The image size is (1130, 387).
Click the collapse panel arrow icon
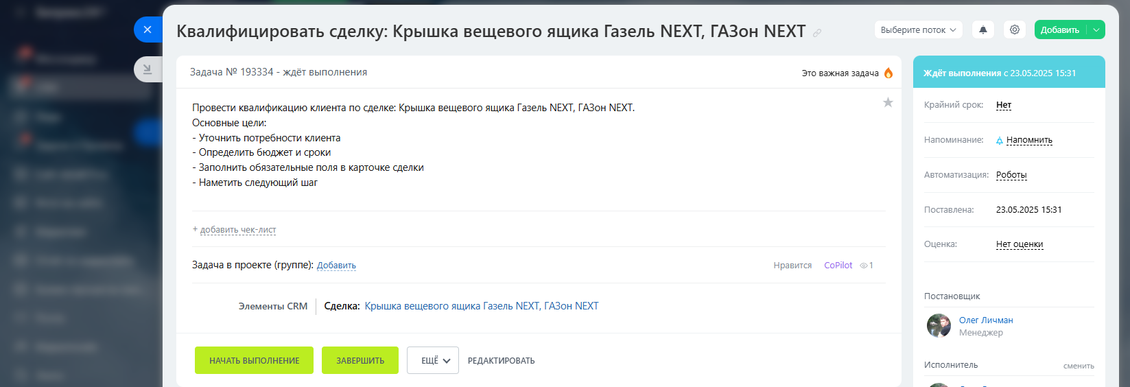[148, 69]
